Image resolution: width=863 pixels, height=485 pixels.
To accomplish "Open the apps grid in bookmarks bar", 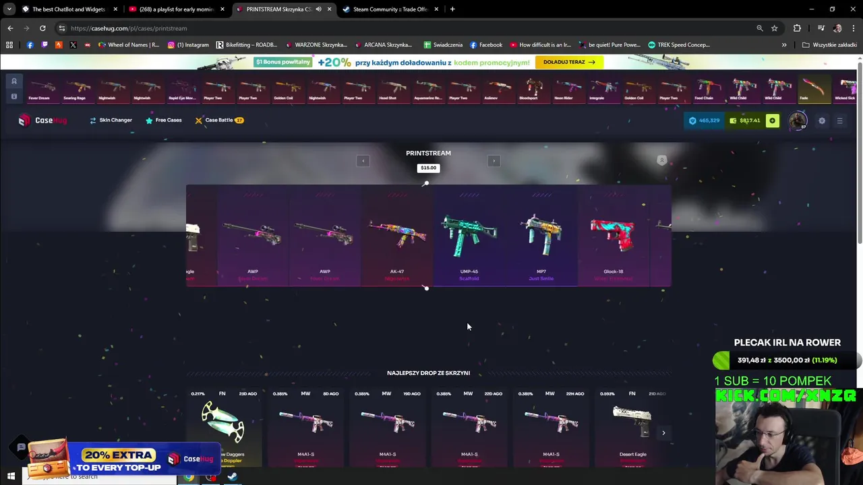I will pyautogui.click(x=9, y=45).
